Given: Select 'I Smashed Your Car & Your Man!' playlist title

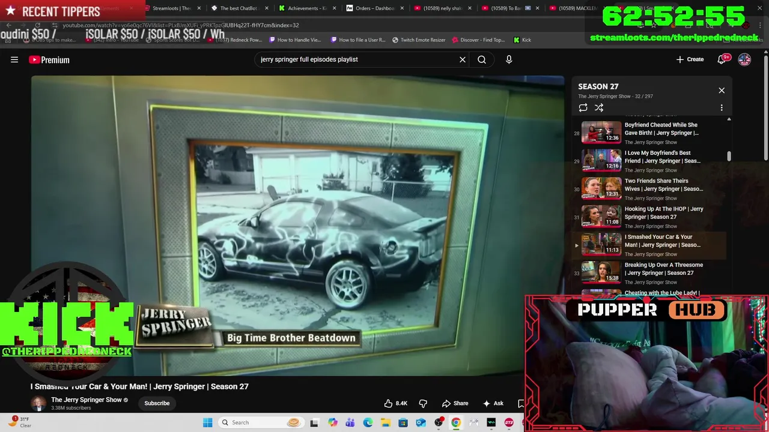Looking at the screenshot, I should (662, 241).
